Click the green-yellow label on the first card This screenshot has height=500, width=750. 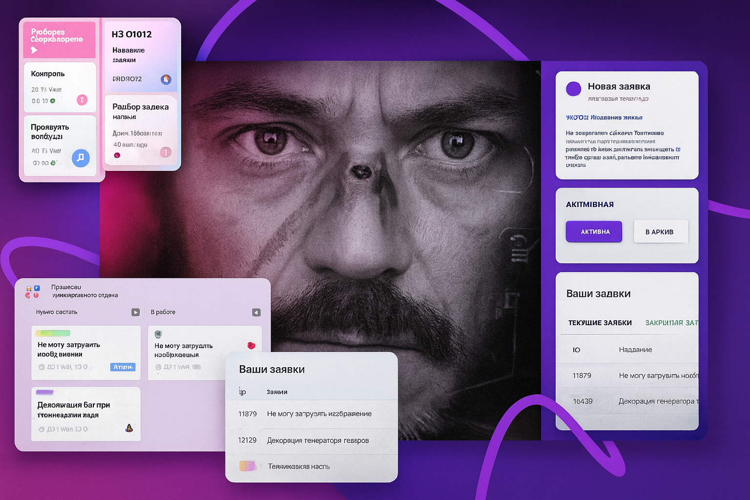(53, 333)
